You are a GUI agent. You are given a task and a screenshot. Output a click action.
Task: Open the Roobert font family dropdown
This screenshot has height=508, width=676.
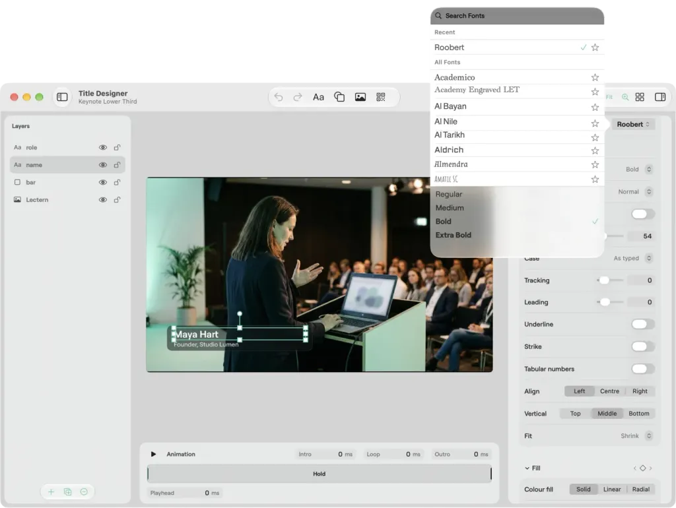(x=633, y=124)
